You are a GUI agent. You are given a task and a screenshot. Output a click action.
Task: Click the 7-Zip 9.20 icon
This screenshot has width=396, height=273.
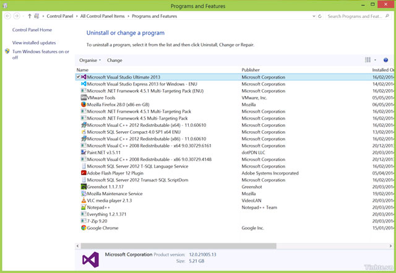point(84,220)
